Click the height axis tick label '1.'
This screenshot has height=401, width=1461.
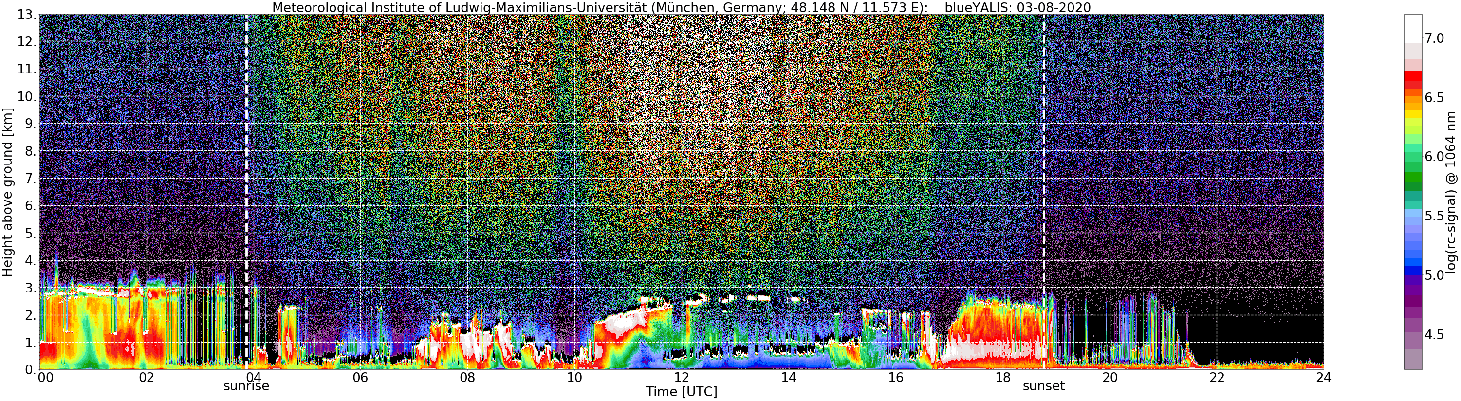30,343
